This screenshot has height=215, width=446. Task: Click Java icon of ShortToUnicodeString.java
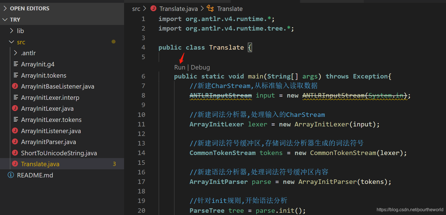(x=15, y=153)
